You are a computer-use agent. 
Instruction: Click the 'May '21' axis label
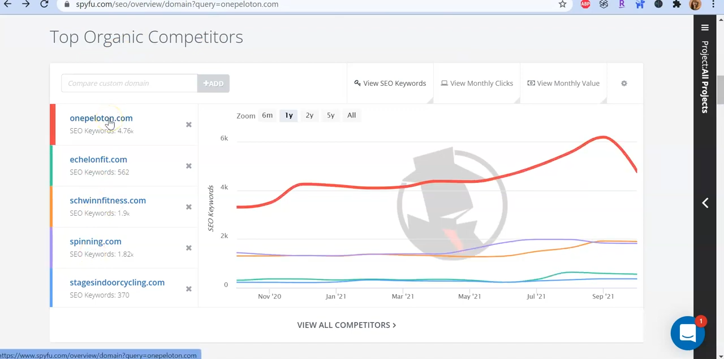click(x=469, y=296)
